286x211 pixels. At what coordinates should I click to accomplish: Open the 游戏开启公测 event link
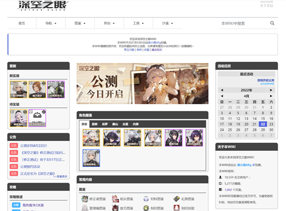coord(265,80)
